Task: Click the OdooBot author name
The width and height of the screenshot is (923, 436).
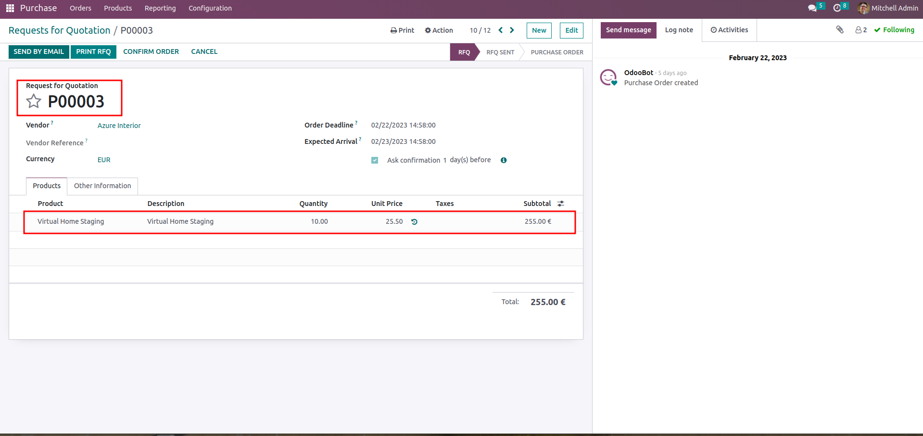Action: 639,73
